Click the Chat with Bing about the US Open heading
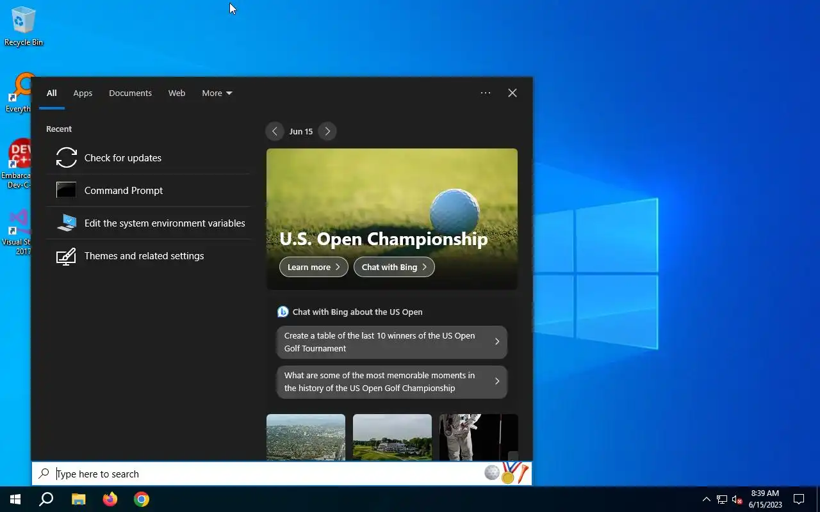Viewport: 820px width, 512px height. (x=357, y=312)
